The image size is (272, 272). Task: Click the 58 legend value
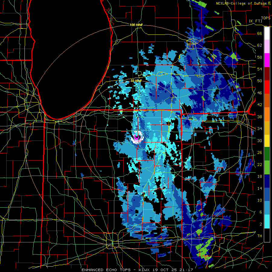[260, 57]
